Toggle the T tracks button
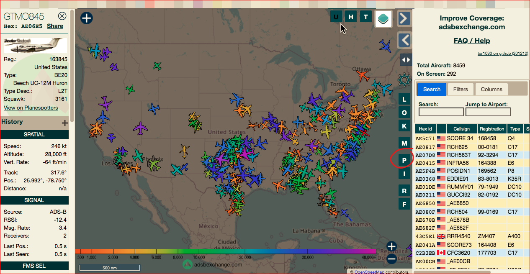The height and width of the screenshot is (274, 530). pyautogui.click(x=366, y=17)
